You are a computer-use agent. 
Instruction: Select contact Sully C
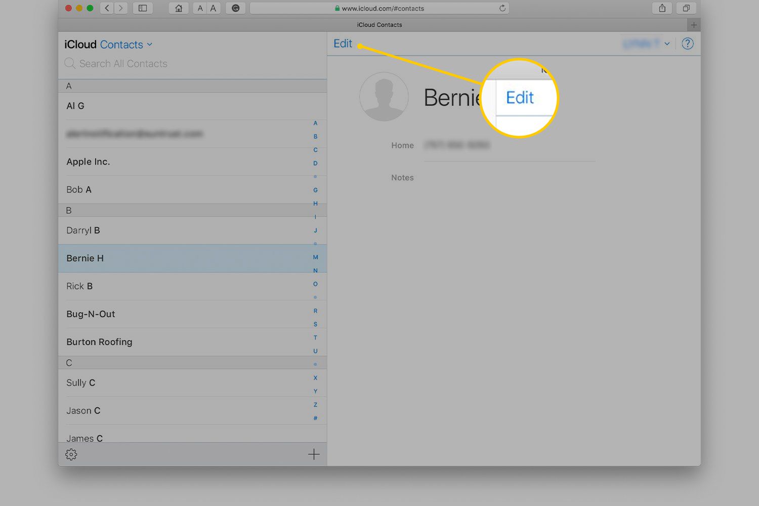(x=192, y=383)
